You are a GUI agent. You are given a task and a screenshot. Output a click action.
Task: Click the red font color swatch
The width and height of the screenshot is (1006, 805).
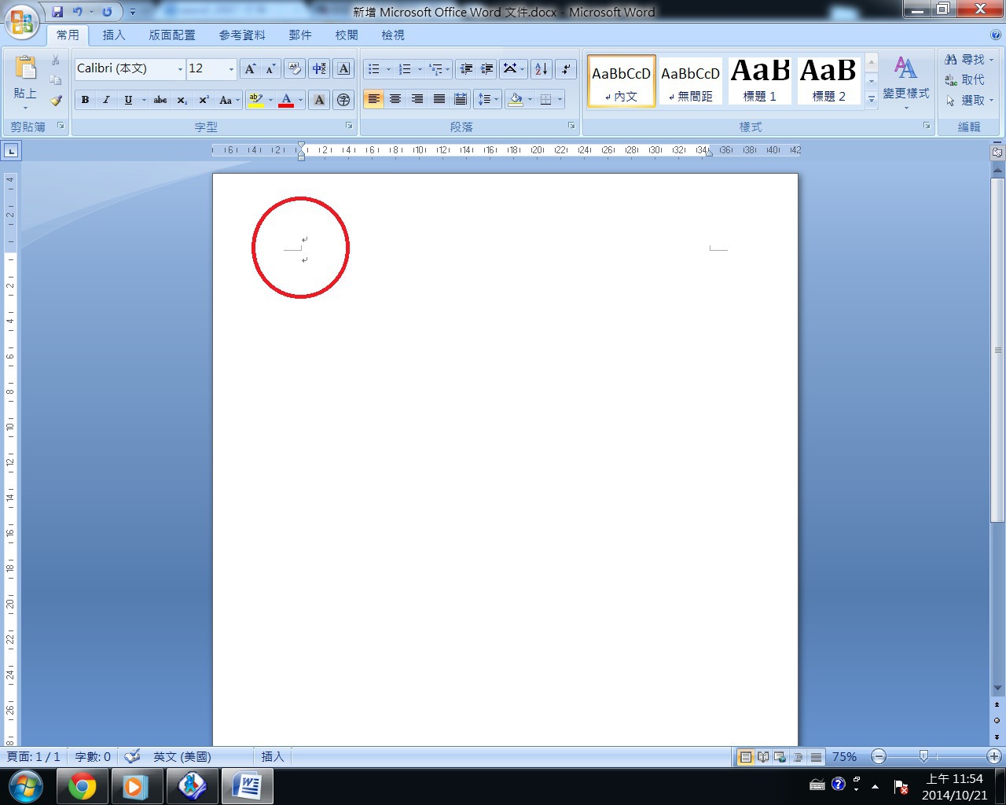286,100
